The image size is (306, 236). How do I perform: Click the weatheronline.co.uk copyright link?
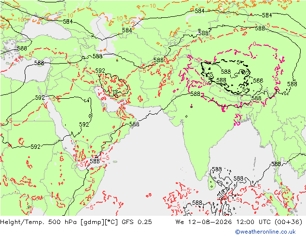point(265,232)
